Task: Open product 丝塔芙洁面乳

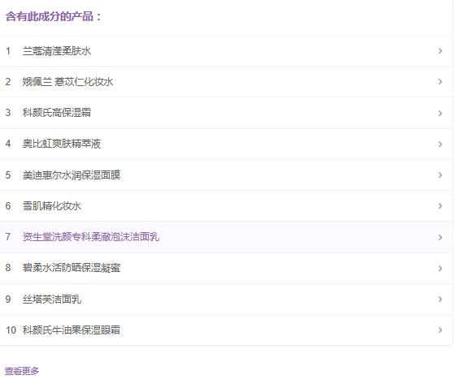Action: tap(52, 299)
